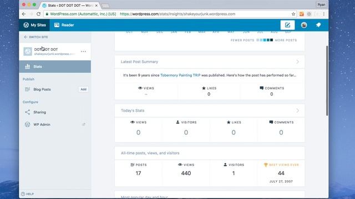Open the Stats sidebar item
355x199 pixels.
point(55,66)
